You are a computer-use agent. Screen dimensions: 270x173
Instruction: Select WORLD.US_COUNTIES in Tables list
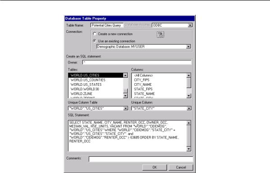click(96, 80)
